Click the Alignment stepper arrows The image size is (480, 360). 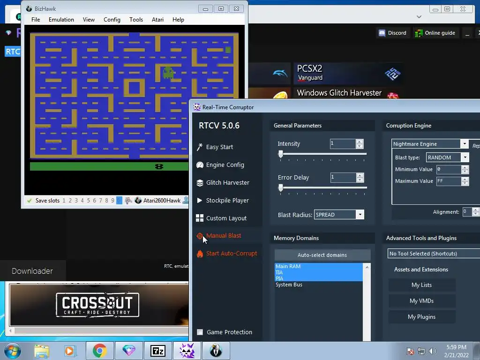point(475,212)
